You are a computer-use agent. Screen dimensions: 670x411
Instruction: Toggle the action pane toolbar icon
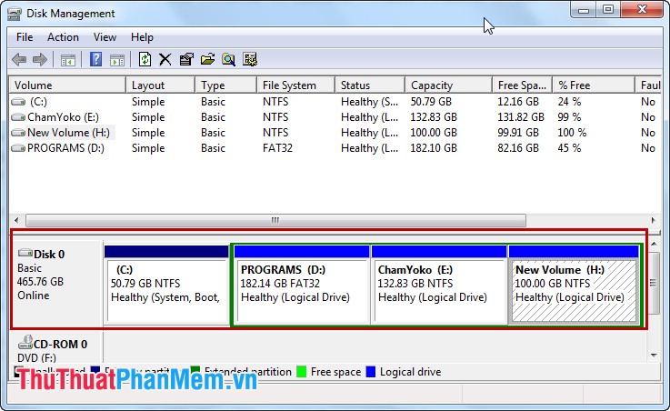[117, 60]
